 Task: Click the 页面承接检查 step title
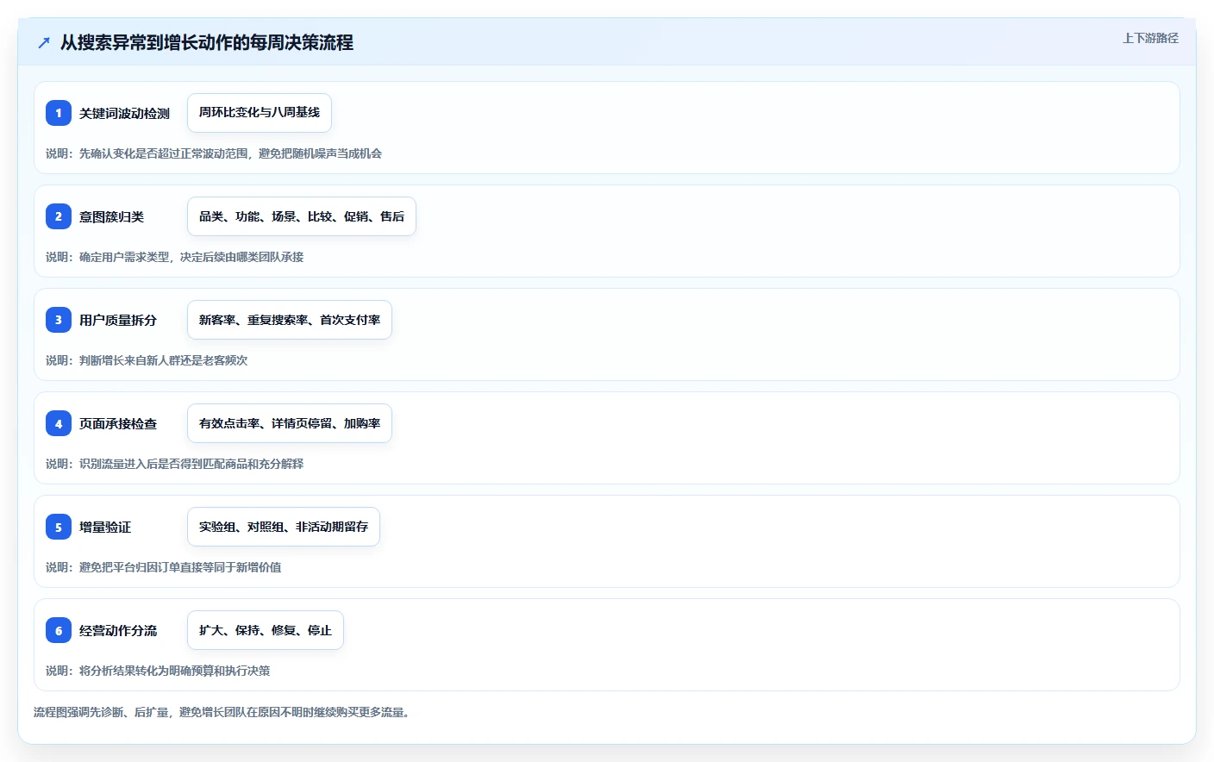(118, 423)
